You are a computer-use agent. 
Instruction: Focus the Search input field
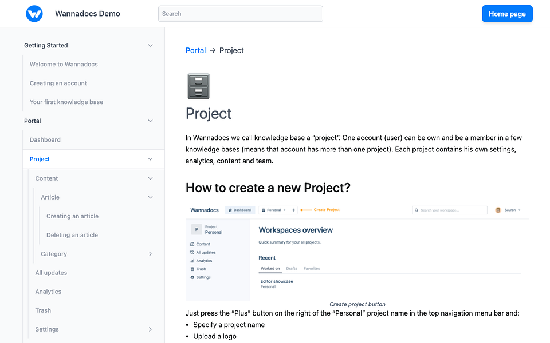[240, 14]
